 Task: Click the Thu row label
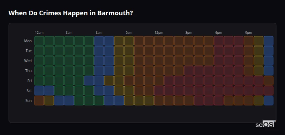(x=28, y=71)
